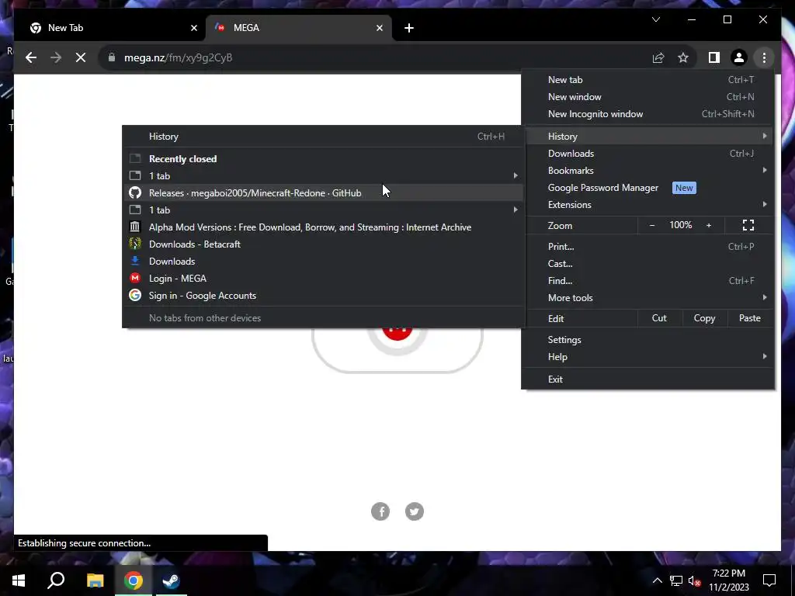Expand the Help submenu
Viewport: 795px width, 596px height.
648,357
